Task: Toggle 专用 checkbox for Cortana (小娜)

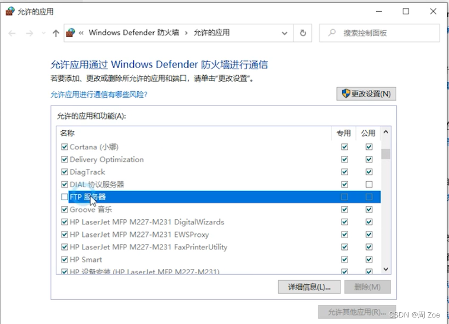Action: click(x=345, y=147)
